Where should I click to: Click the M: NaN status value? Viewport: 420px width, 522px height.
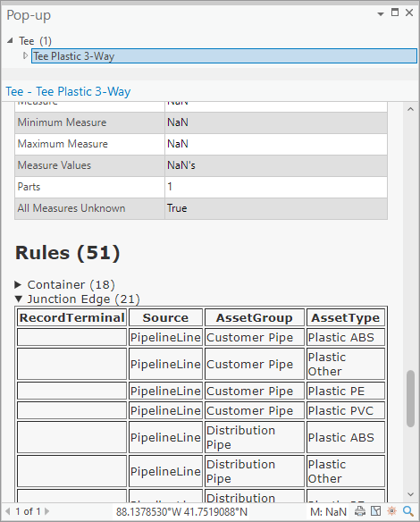pyautogui.click(x=328, y=511)
